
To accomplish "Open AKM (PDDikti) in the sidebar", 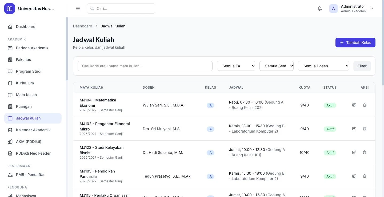I will pyautogui.click(x=33, y=142).
